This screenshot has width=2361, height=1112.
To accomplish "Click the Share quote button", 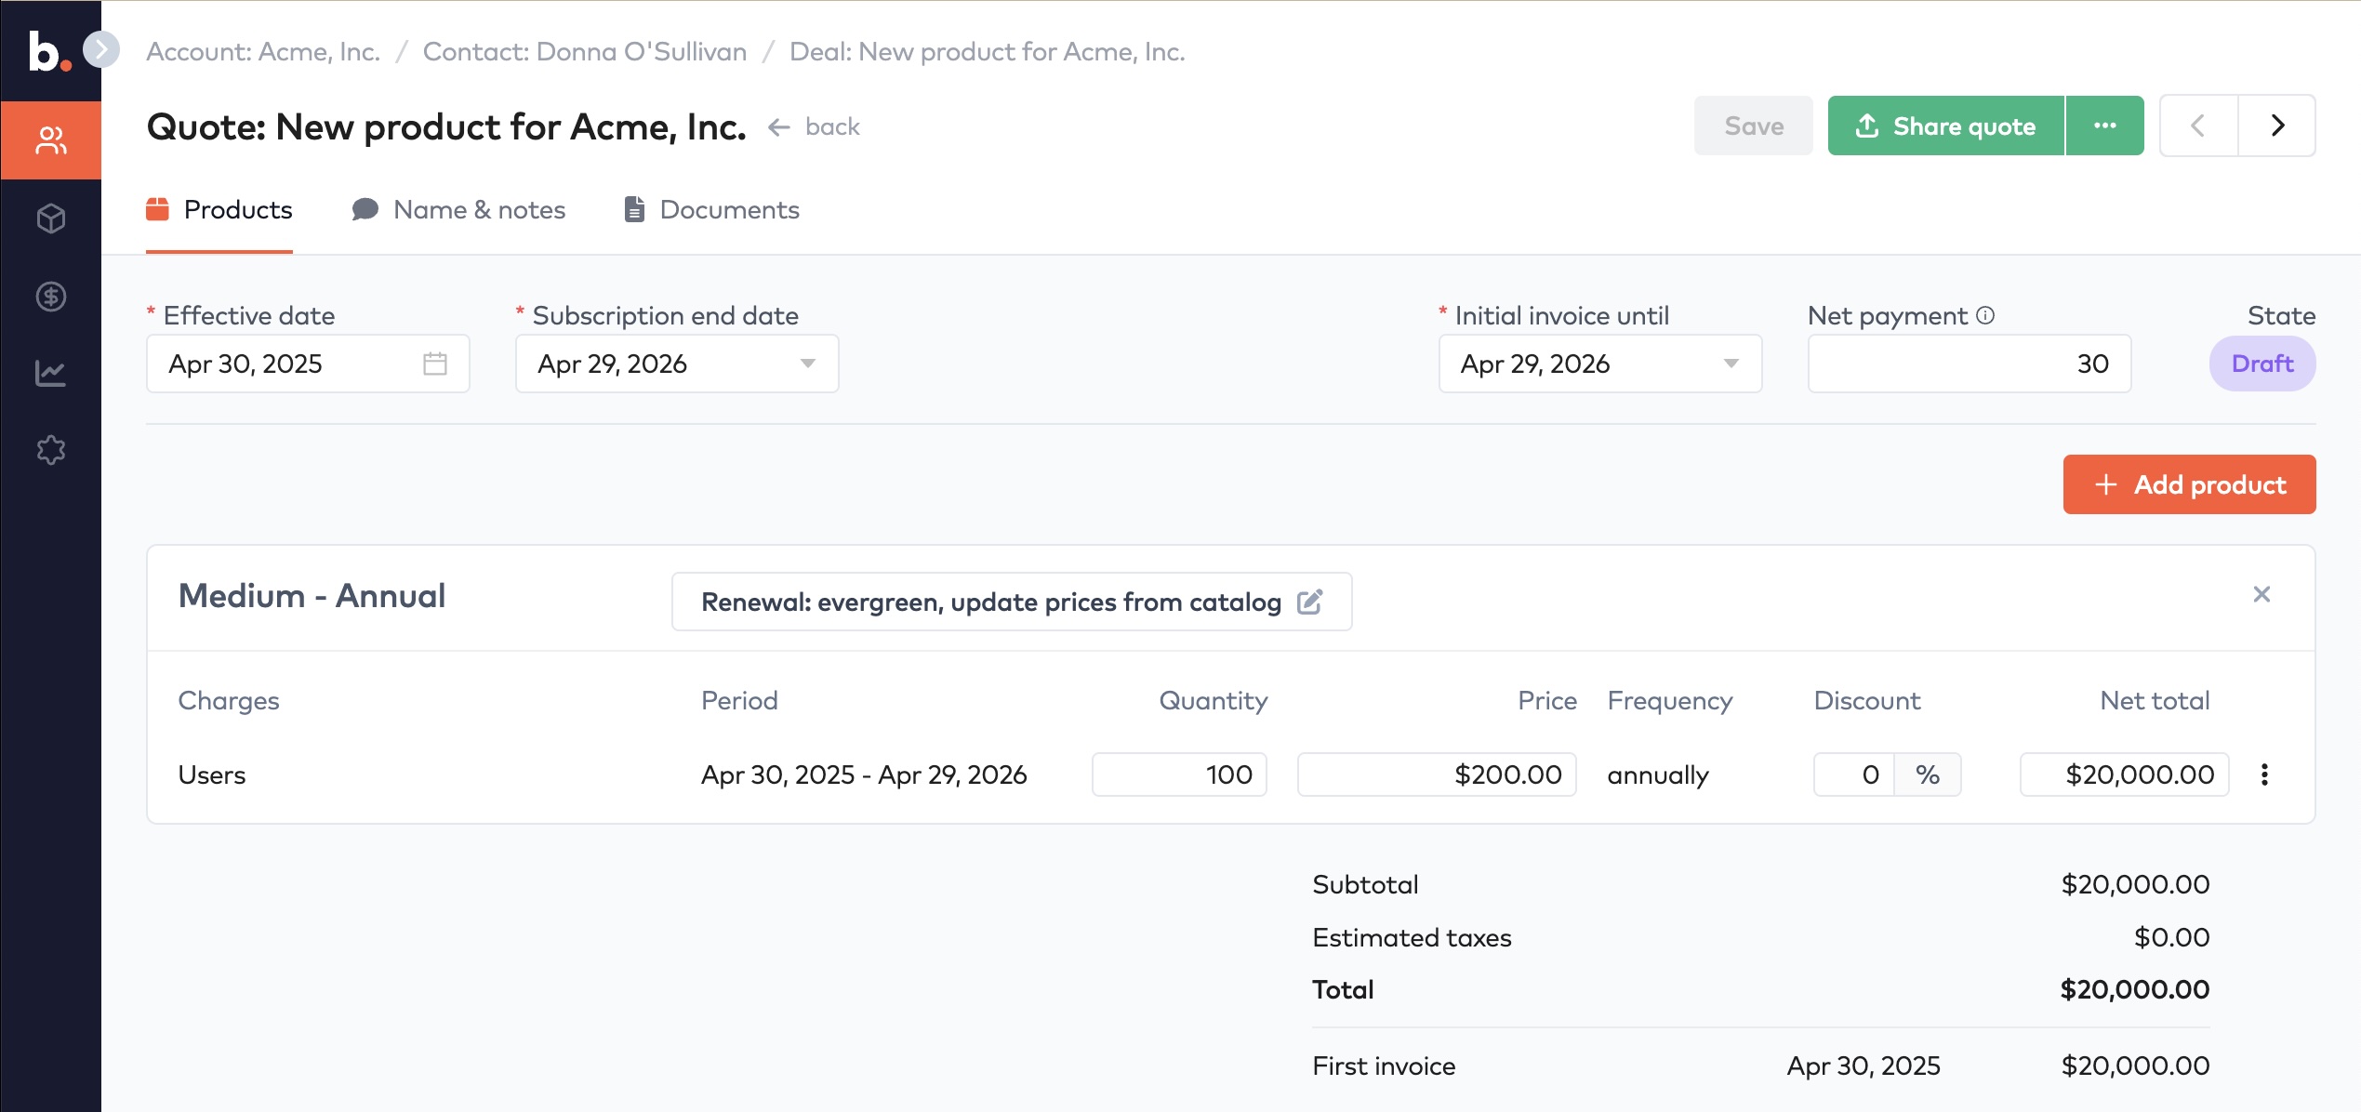I will [1945, 126].
